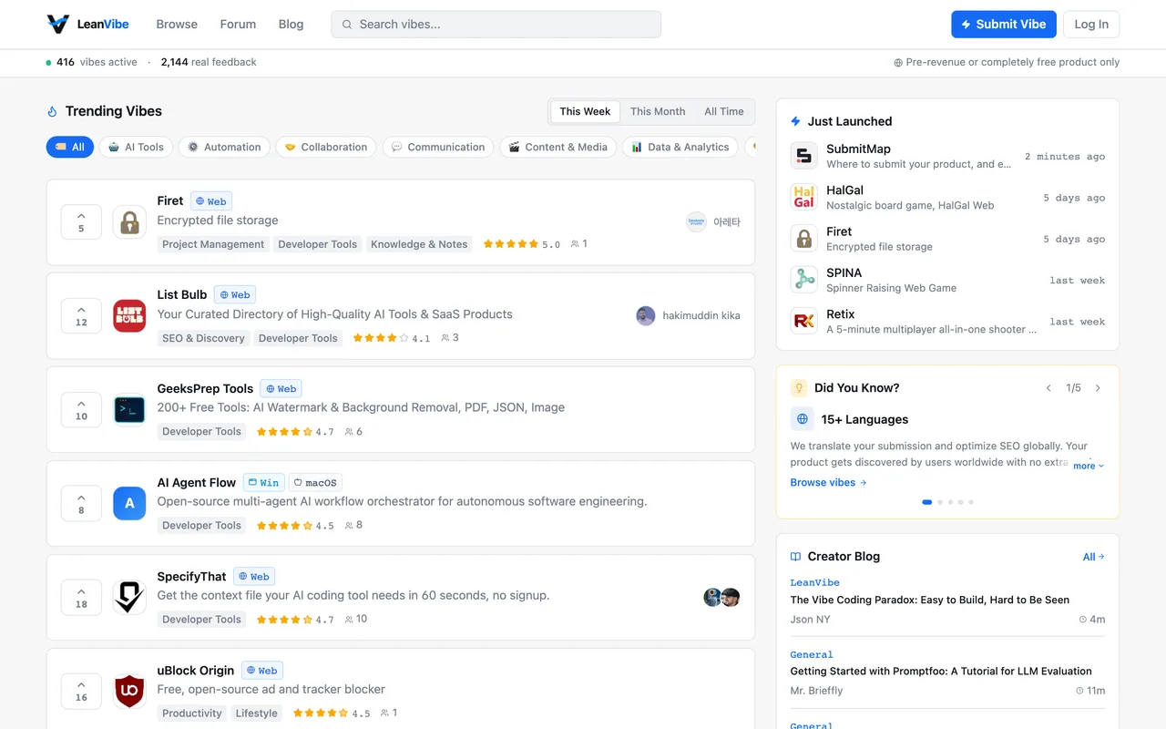Screen dimensions: 1166x729
Task: Upvote uBlock Origin with 16 votes
Action: 81,692
